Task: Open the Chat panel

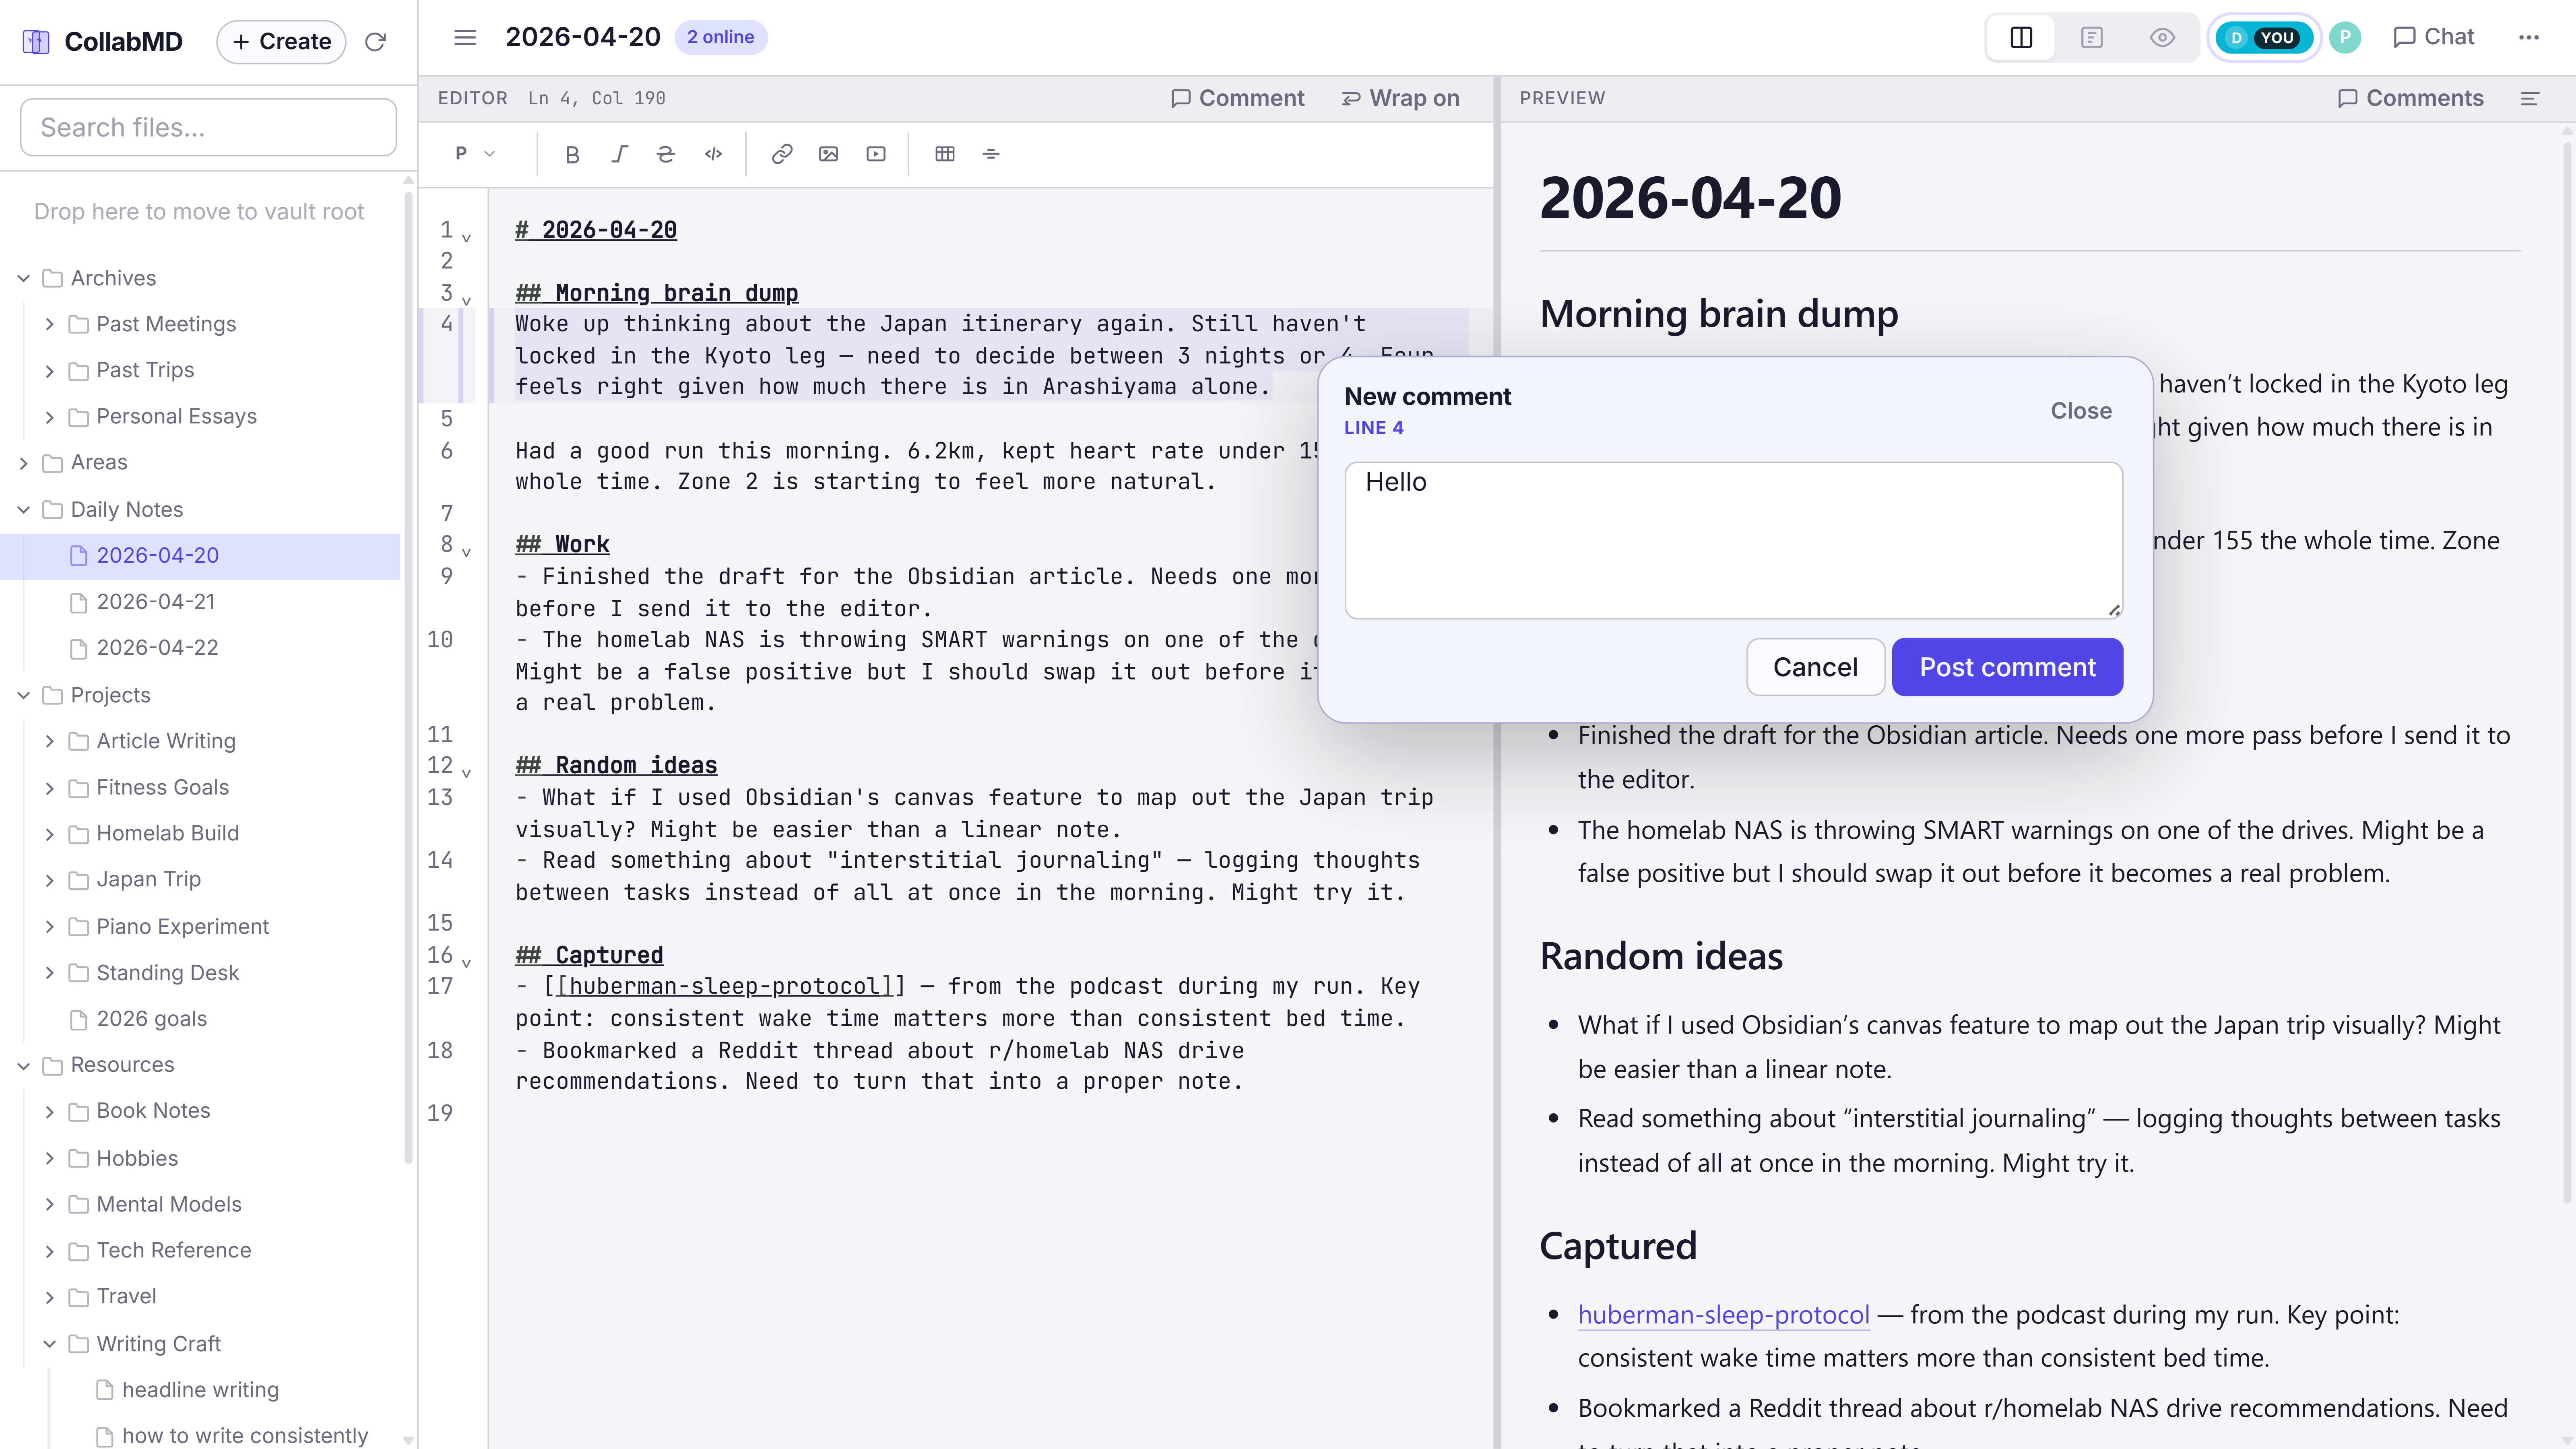Action: pyautogui.click(x=2433, y=37)
